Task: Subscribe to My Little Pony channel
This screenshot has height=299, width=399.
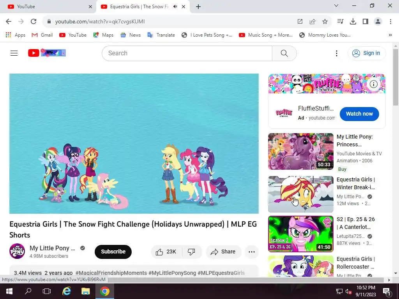Action: point(113,252)
